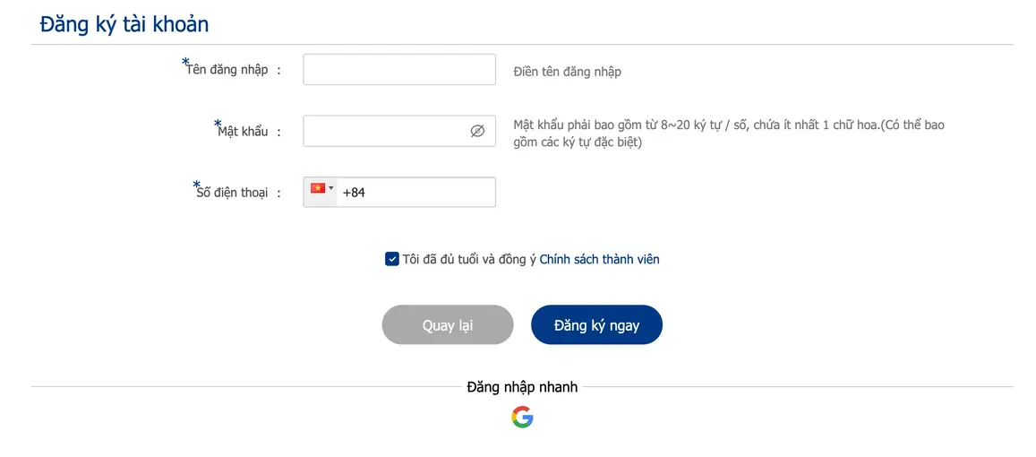Click the +84 country code text

tap(355, 193)
